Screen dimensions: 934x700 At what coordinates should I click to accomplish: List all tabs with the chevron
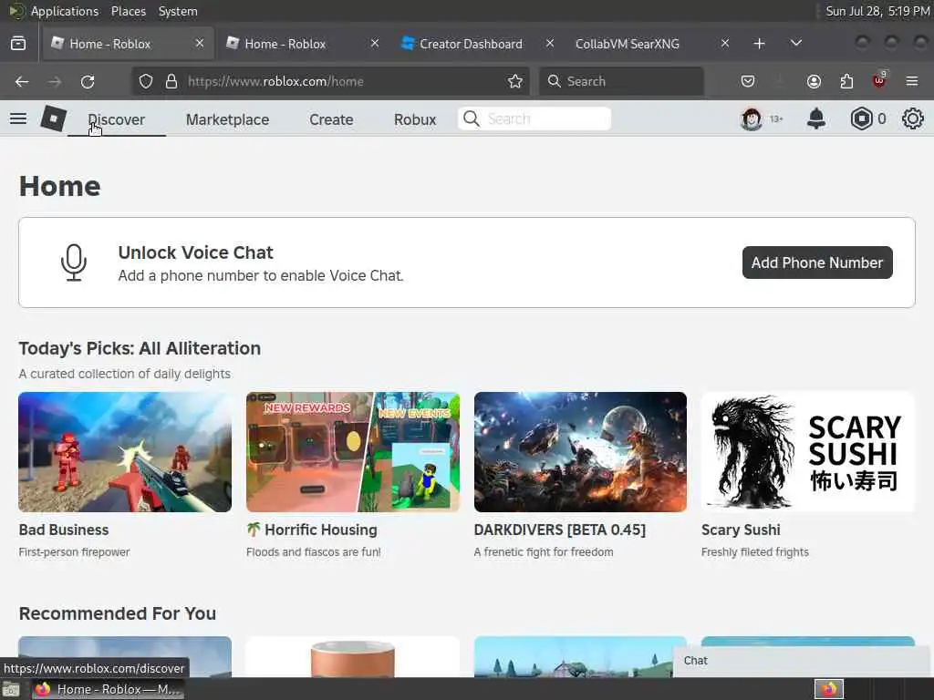[795, 44]
